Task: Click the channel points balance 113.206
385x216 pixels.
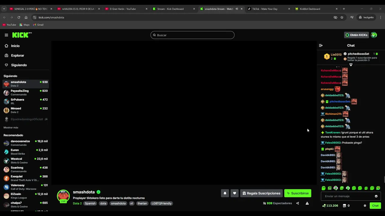Action: coord(330,205)
